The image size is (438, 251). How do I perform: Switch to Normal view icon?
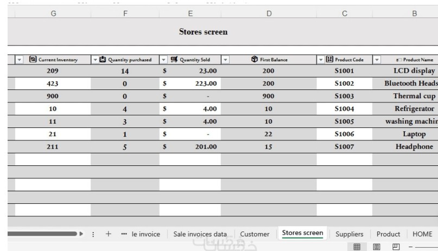pyautogui.click(x=357, y=247)
